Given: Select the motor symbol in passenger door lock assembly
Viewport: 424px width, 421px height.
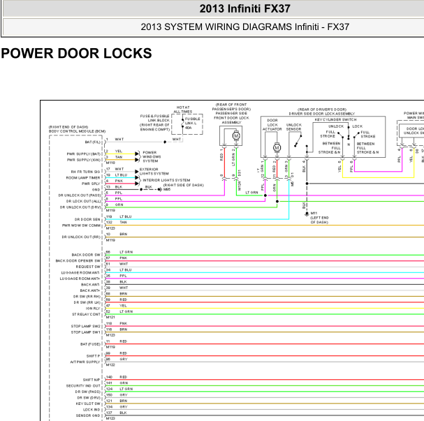Looking at the screenshot, I should 236,135.
